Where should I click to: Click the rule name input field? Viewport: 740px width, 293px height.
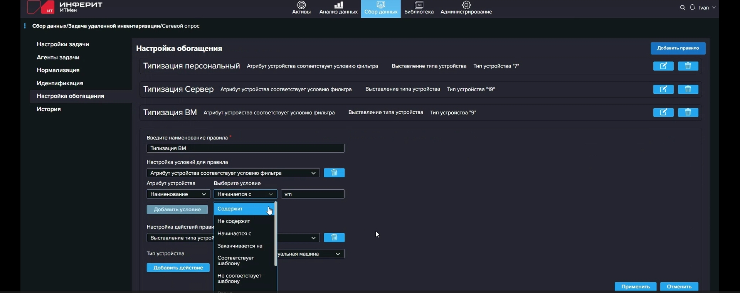click(246, 148)
